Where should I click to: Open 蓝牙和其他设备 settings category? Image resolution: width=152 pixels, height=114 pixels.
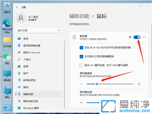click(39, 45)
